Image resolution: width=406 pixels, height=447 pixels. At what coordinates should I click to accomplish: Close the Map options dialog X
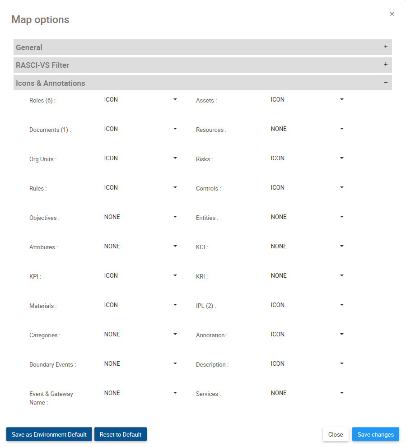392,14
